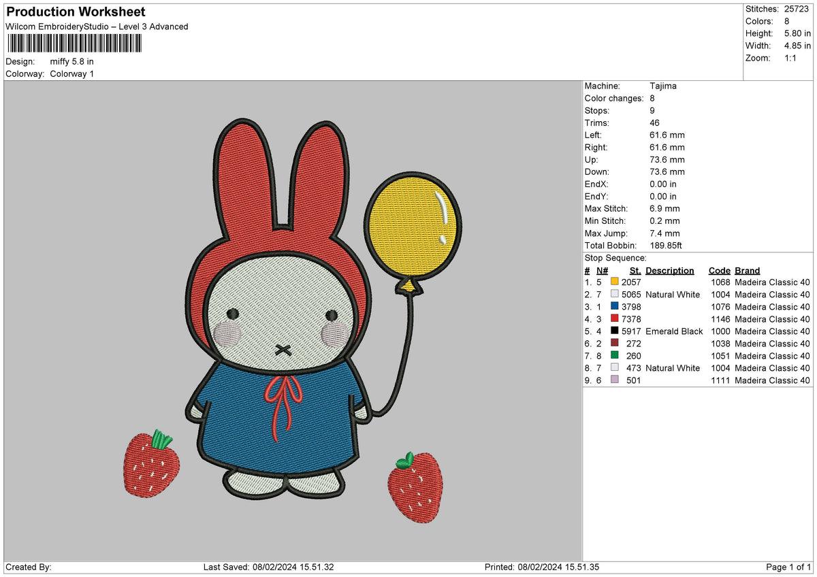Click the black 5917 color swatch

[x=615, y=331]
